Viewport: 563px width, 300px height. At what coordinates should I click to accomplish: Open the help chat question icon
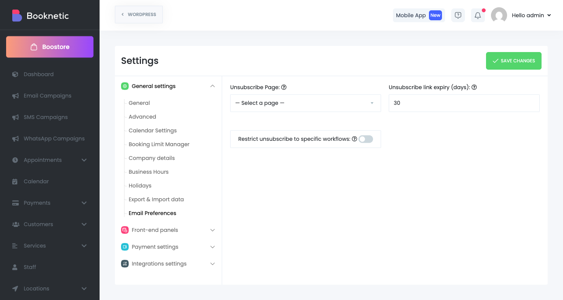pyautogui.click(x=458, y=15)
